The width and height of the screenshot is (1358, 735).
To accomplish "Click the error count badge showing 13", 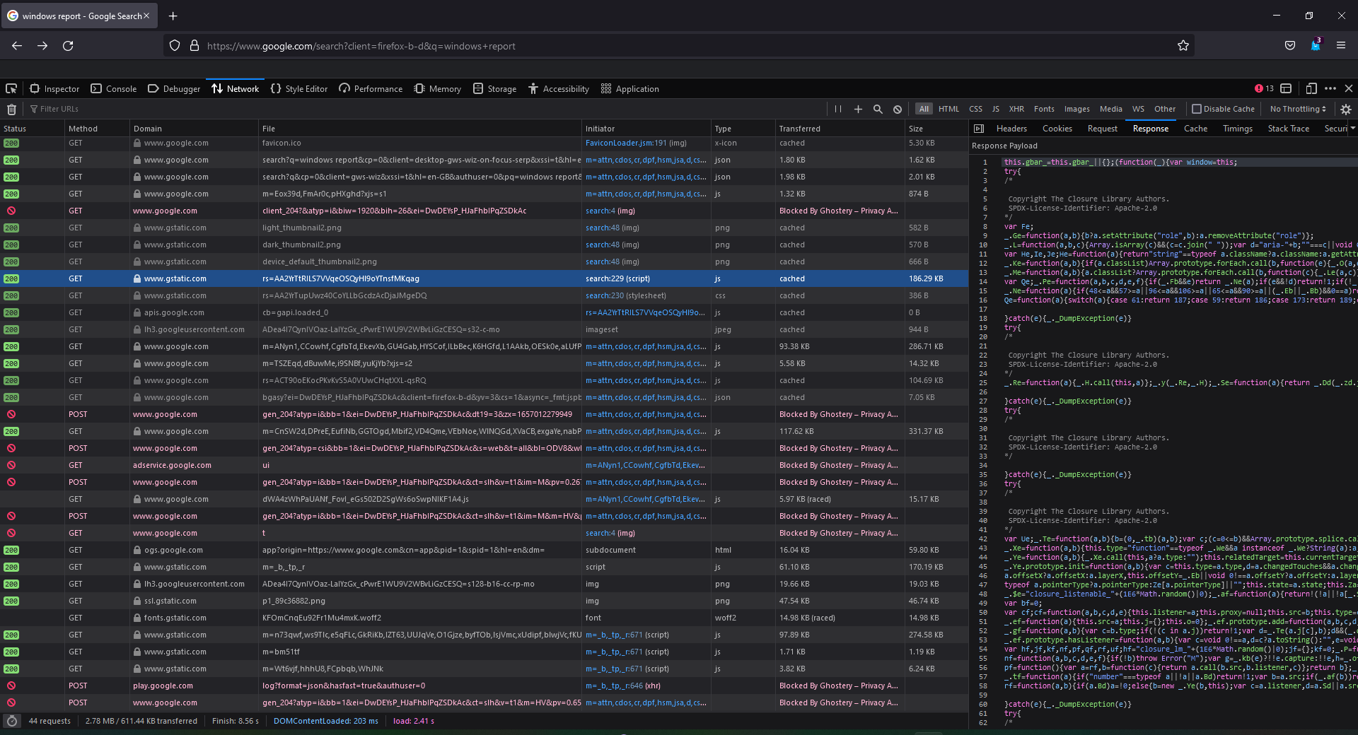I will point(1264,89).
